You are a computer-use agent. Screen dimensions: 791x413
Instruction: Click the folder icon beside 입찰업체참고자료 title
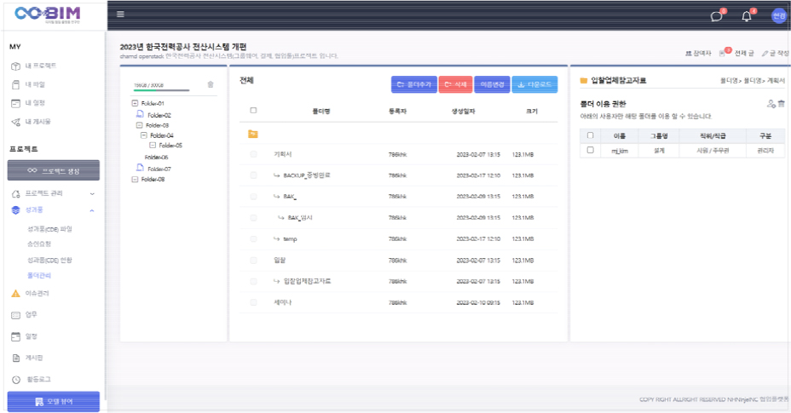pos(584,80)
